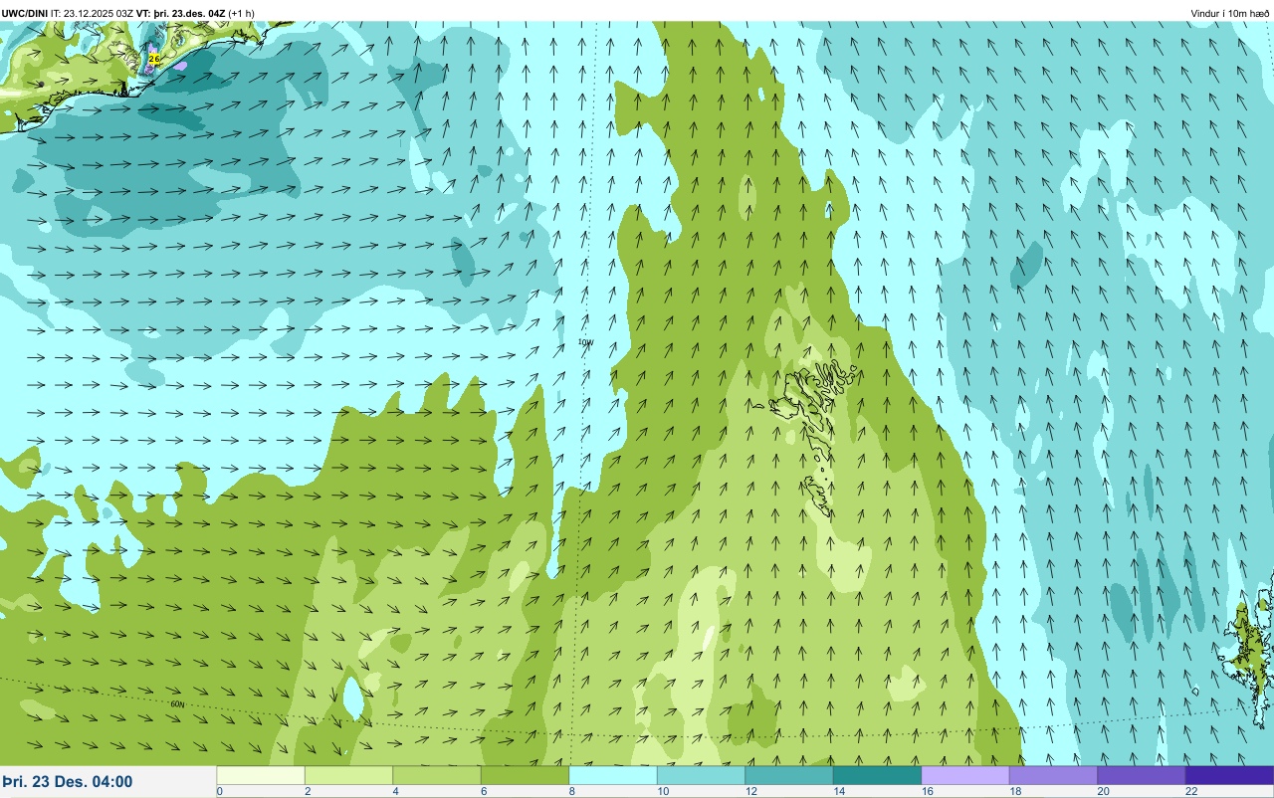The width and height of the screenshot is (1274, 798).
Task: Click the "60N" latitude label on map
Action: (x=177, y=704)
